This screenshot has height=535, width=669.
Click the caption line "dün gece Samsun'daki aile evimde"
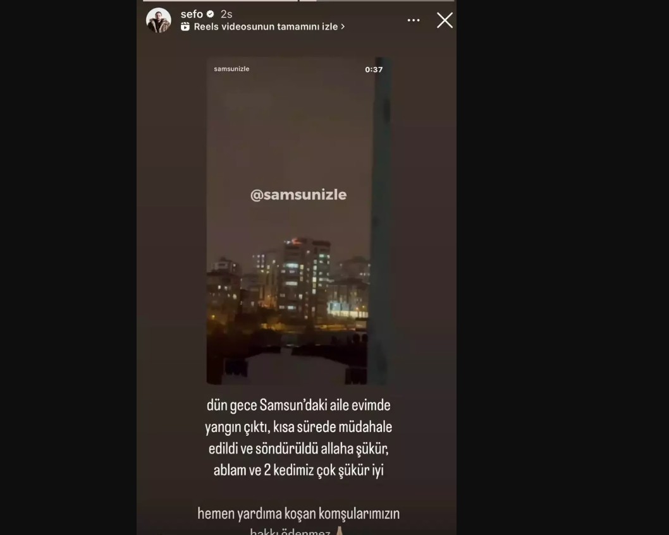(298, 405)
